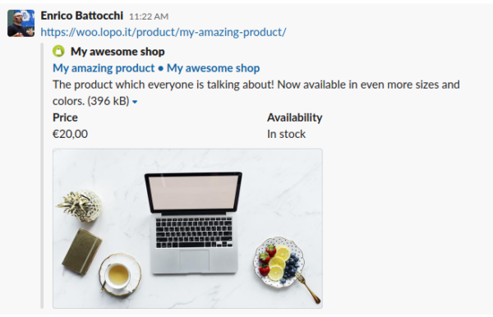Click the tea cup in the preview photo
493x317 pixels.
[x=119, y=275]
